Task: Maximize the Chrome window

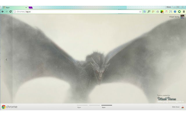Action: coord(178,7)
